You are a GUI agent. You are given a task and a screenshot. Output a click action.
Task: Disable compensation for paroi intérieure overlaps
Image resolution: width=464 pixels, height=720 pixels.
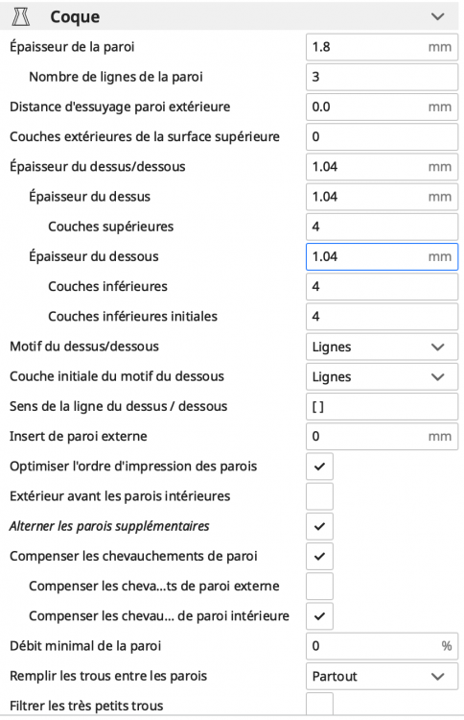319,616
